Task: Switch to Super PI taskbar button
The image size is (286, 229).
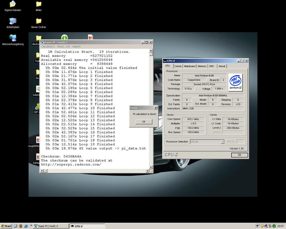Action: tap(51, 226)
